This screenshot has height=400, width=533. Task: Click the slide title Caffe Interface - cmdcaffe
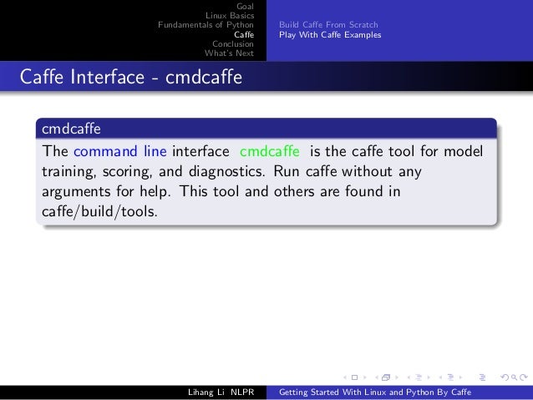[131, 77]
